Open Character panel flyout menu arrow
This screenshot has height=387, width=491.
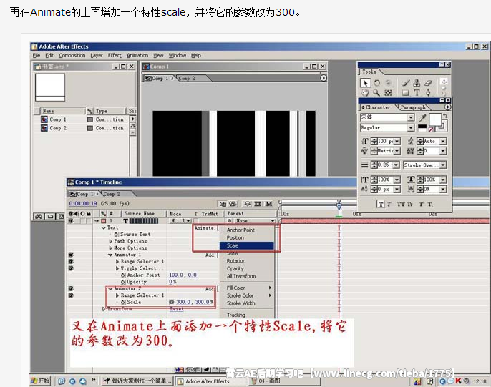[x=448, y=107]
